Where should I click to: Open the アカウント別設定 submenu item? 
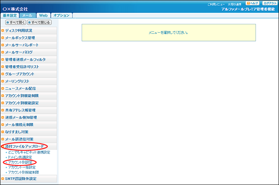(20, 162)
